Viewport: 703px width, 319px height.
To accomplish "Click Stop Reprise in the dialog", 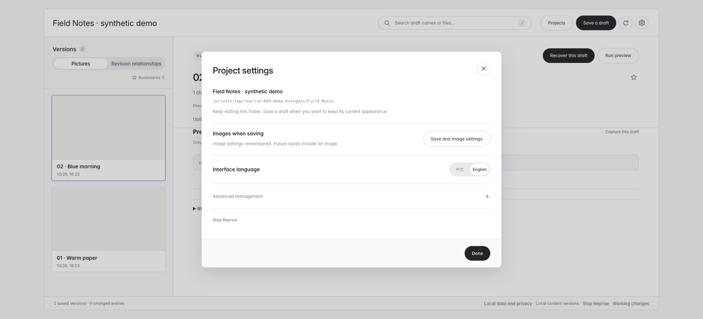I will (x=225, y=220).
